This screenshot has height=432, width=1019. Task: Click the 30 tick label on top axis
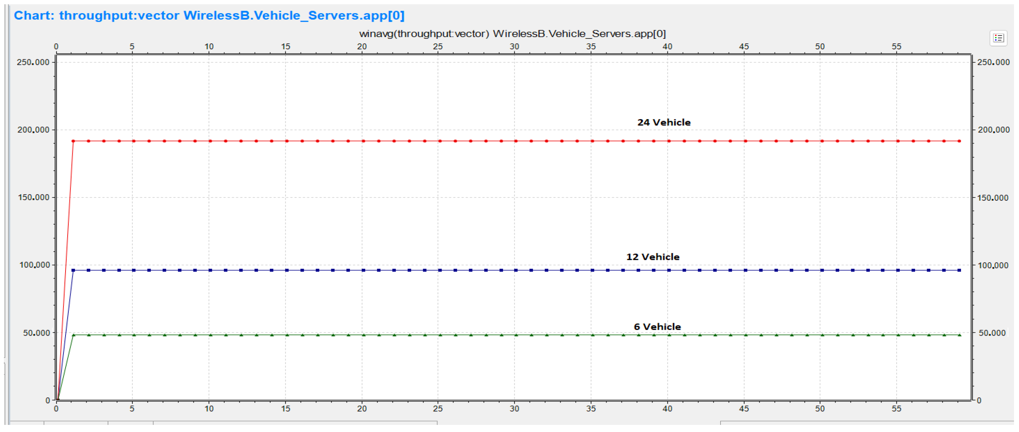tap(514, 47)
